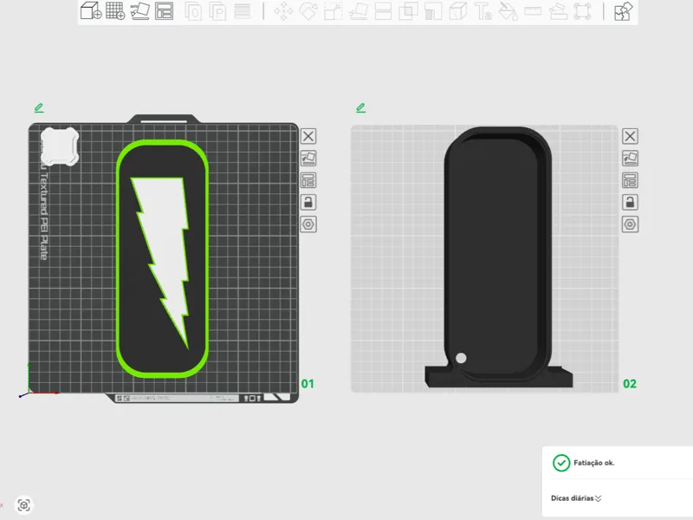Viewport: 693px width, 520px height.
Task: Add a new plate with grid-plus icon
Action: coord(115,10)
